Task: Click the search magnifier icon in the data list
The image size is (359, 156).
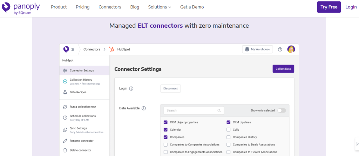Action: [x=219, y=110]
